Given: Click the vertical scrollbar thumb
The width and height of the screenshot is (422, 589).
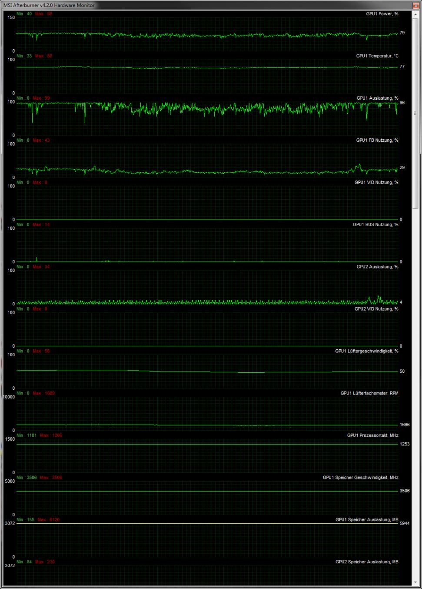Looking at the screenshot, I should 416,114.
